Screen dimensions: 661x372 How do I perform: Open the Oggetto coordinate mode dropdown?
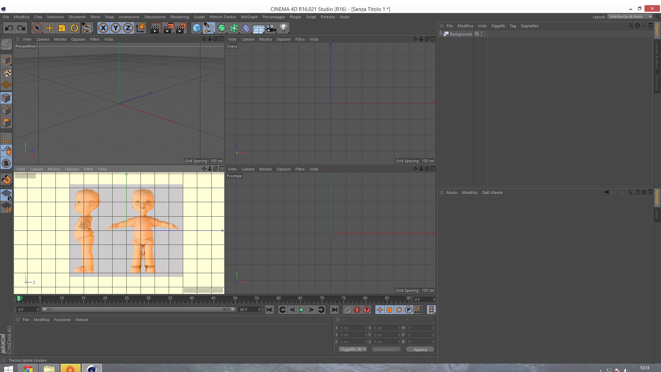(353, 349)
